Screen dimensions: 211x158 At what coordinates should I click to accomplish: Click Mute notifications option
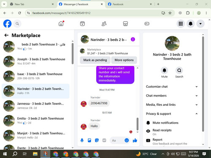click(172, 123)
